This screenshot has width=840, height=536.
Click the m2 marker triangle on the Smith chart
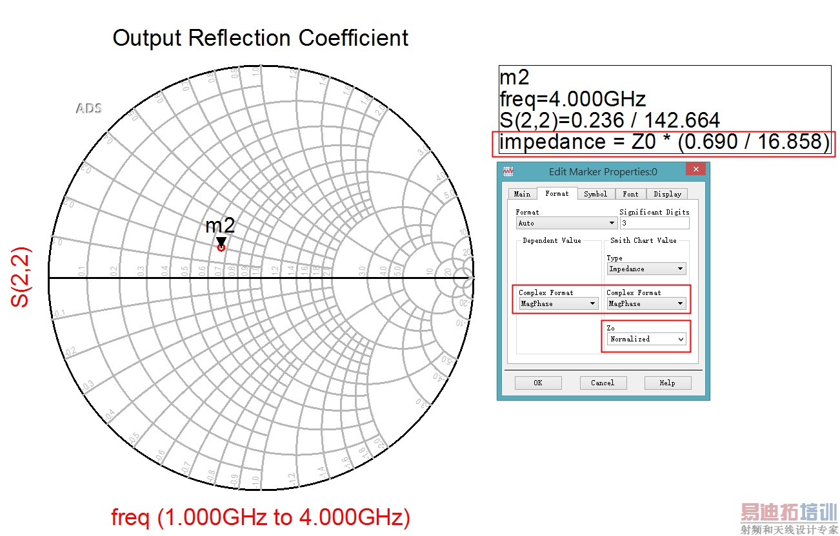(x=221, y=241)
